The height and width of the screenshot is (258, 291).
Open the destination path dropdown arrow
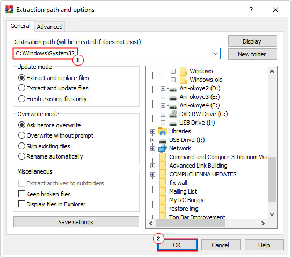click(x=215, y=54)
